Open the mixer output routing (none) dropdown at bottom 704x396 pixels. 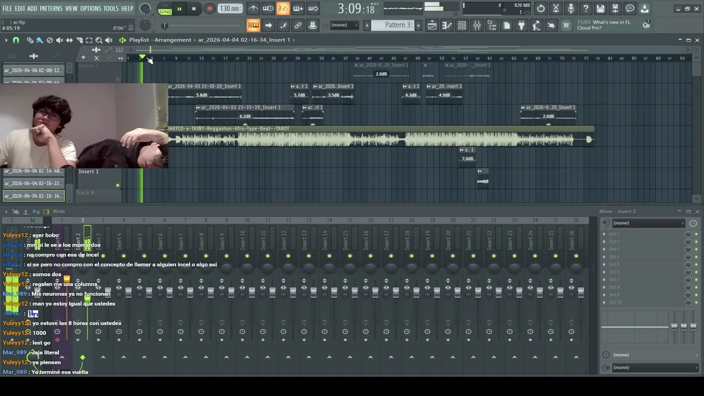654,367
